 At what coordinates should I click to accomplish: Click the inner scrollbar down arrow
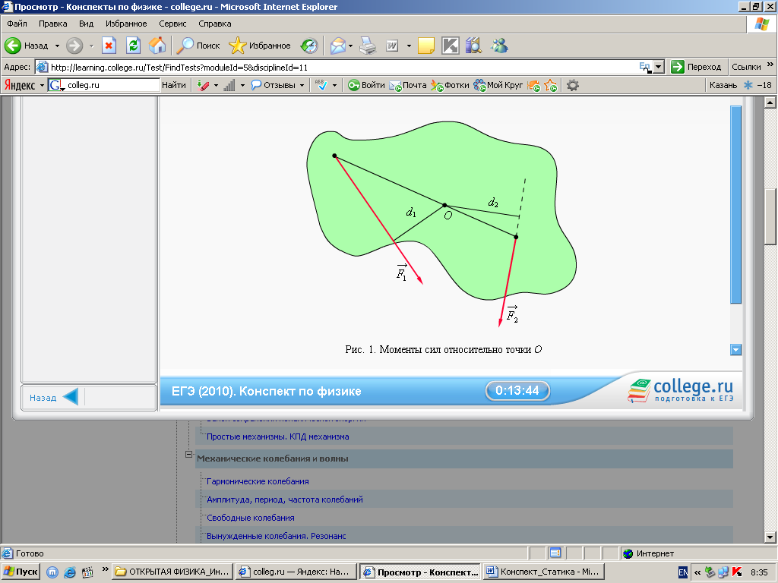pos(735,350)
